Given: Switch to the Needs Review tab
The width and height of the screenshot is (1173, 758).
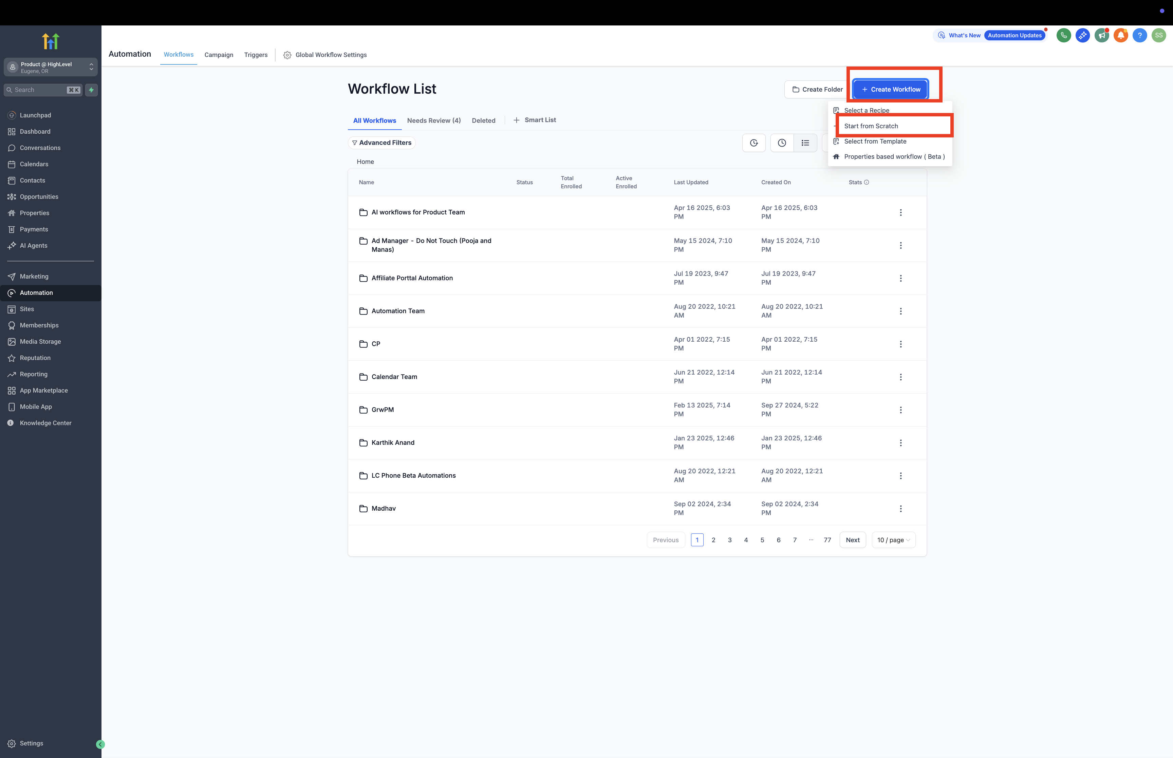Looking at the screenshot, I should [434, 120].
